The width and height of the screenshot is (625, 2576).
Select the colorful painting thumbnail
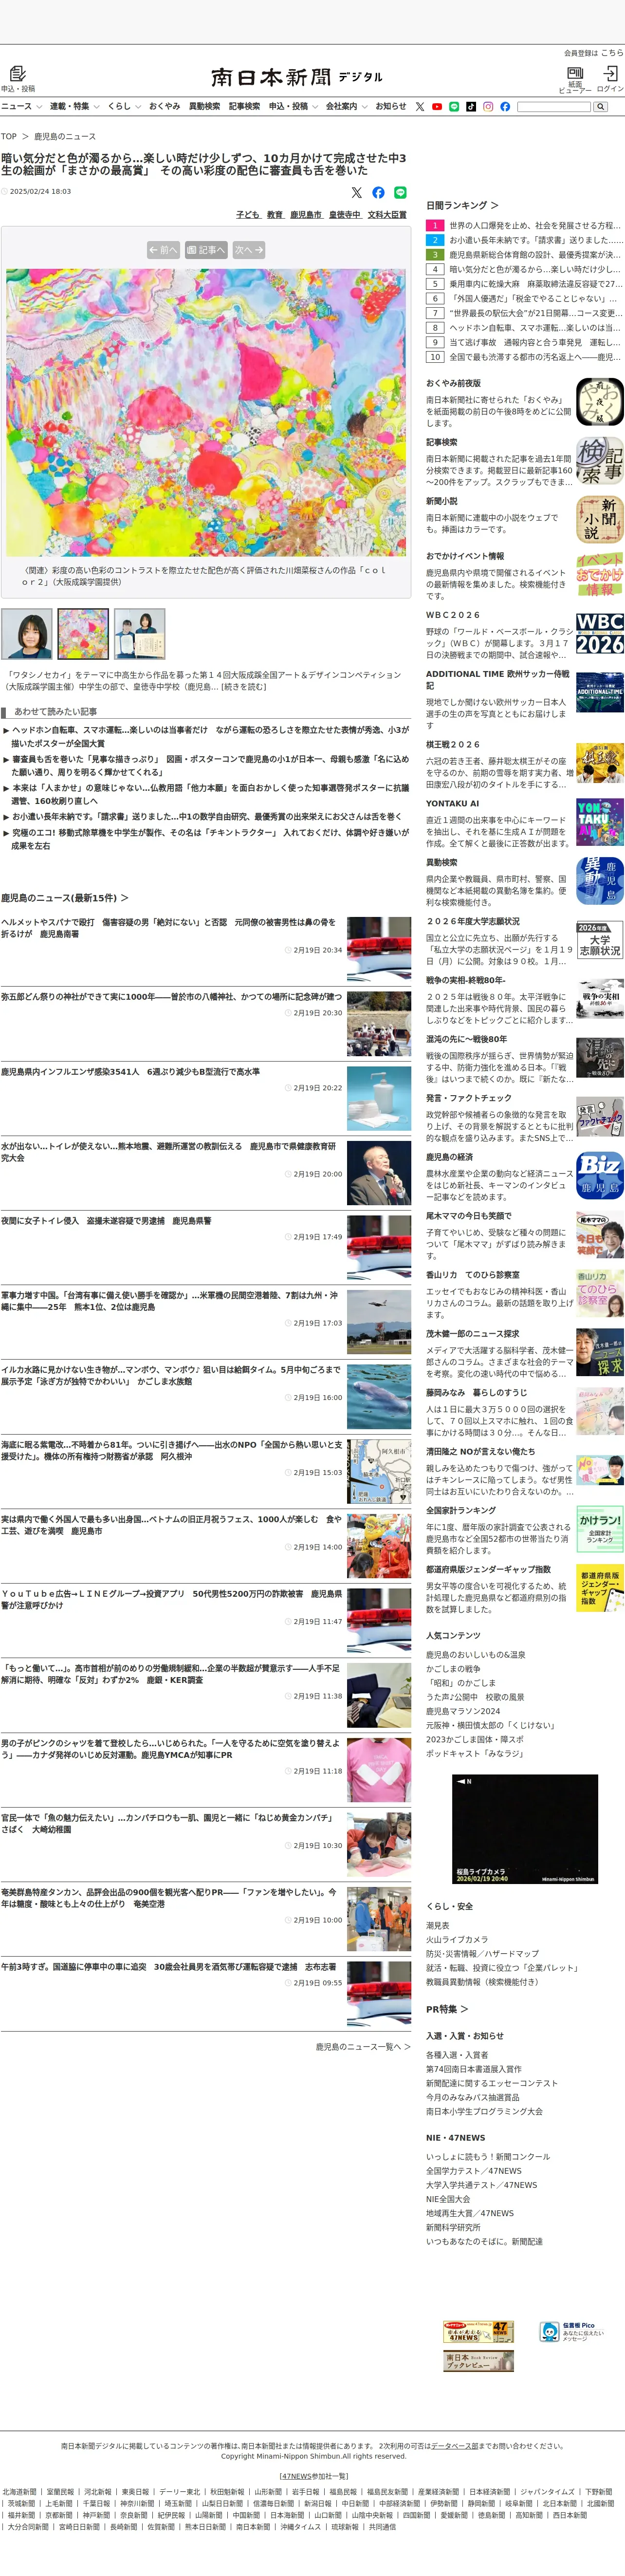pyautogui.click(x=83, y=634)
